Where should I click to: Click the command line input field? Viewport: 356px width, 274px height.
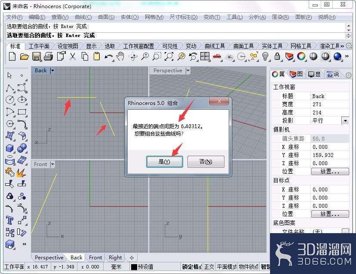coord(175,35)
